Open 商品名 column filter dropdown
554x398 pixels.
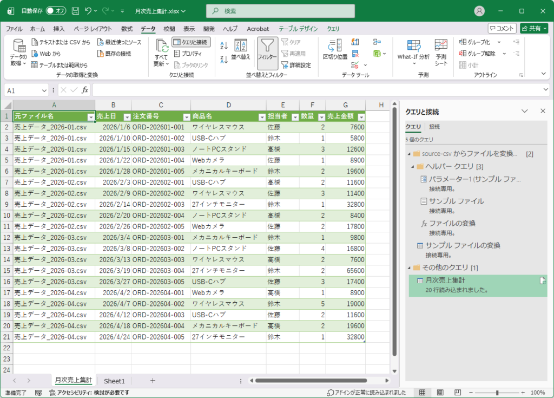tap(262, 117)
